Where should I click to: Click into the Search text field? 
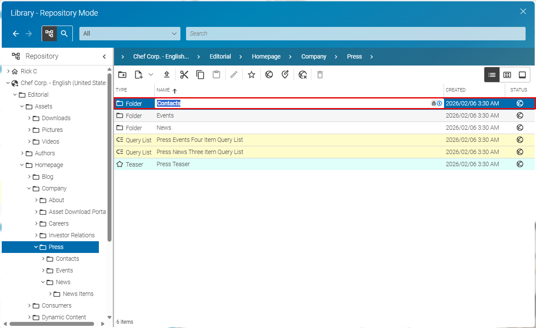click(356, 33)
